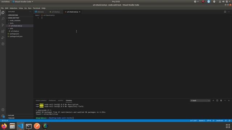Screen dimensions: 232x130
Task: Open Files manager from the dock
Action: pos(12,126)
